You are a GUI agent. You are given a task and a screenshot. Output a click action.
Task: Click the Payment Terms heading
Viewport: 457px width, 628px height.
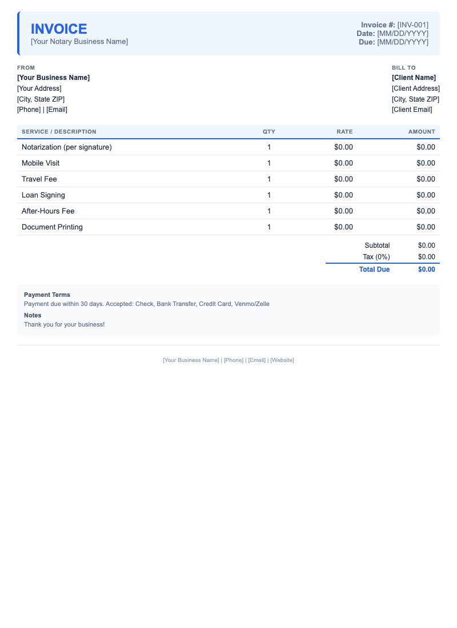(47, 295)
